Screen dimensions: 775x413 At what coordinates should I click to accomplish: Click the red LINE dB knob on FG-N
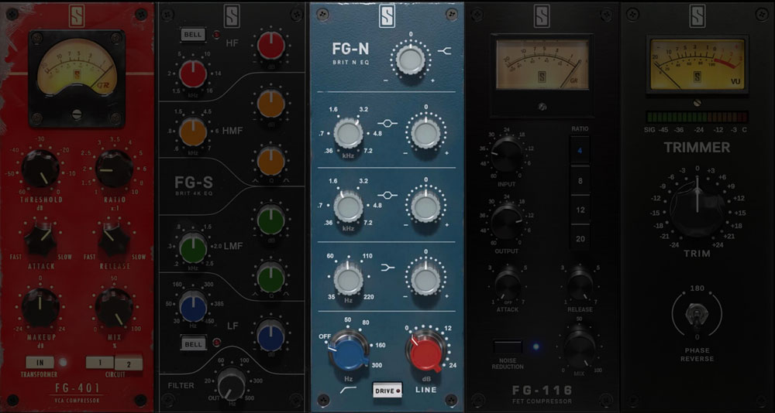[x=424, y=353]
